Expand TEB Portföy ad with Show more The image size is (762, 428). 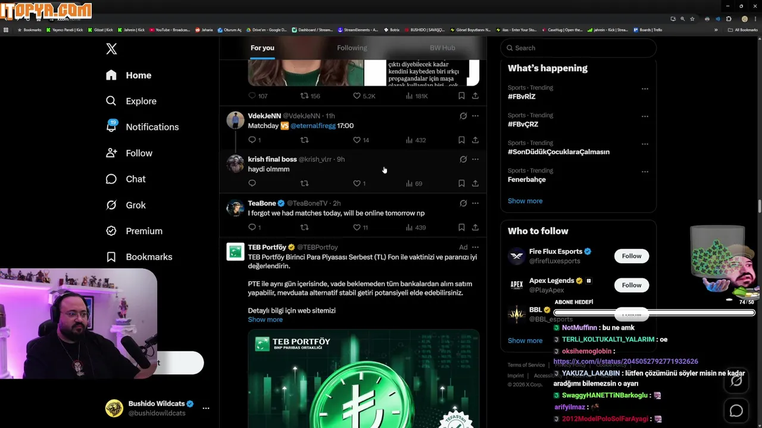[x=265, y=320]
